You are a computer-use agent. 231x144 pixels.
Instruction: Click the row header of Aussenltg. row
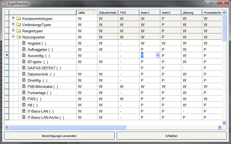coord(7,55)
